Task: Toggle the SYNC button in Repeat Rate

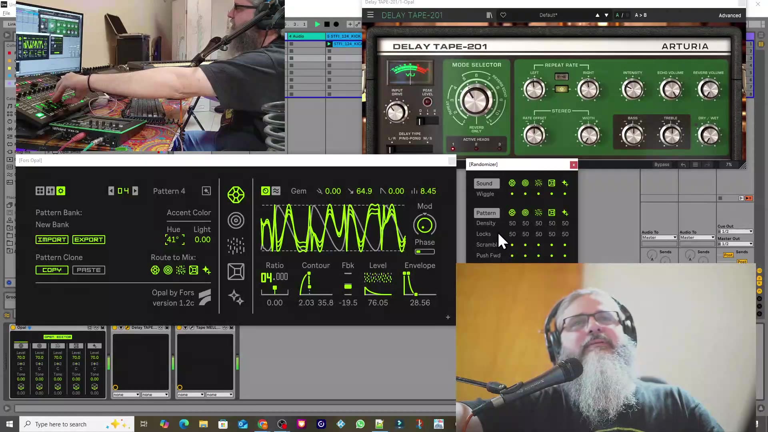Action: point(561,77)
